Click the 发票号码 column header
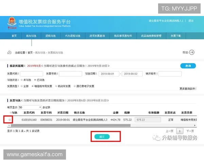 46,112
